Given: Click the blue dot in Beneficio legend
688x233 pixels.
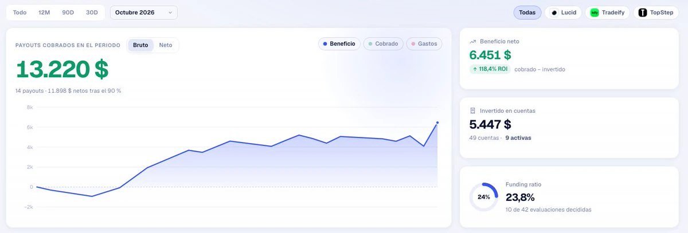Looking at the screenshot, I should pyautogui.click(x=325, y=44).
